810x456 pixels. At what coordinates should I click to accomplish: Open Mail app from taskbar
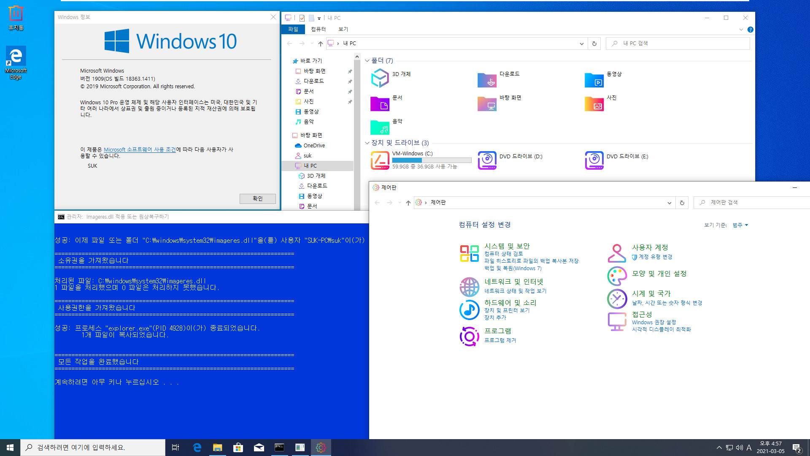click(259, 448)
